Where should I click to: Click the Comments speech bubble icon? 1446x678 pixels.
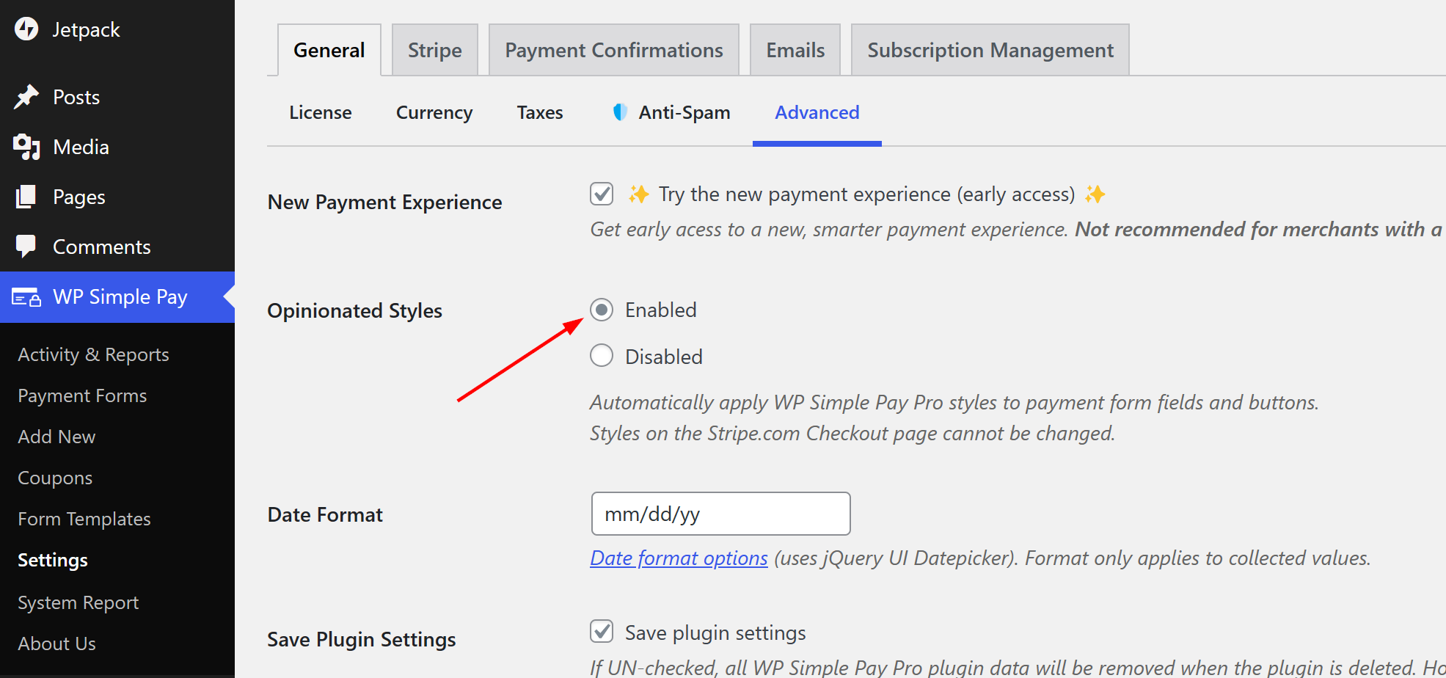coord(26,246)
